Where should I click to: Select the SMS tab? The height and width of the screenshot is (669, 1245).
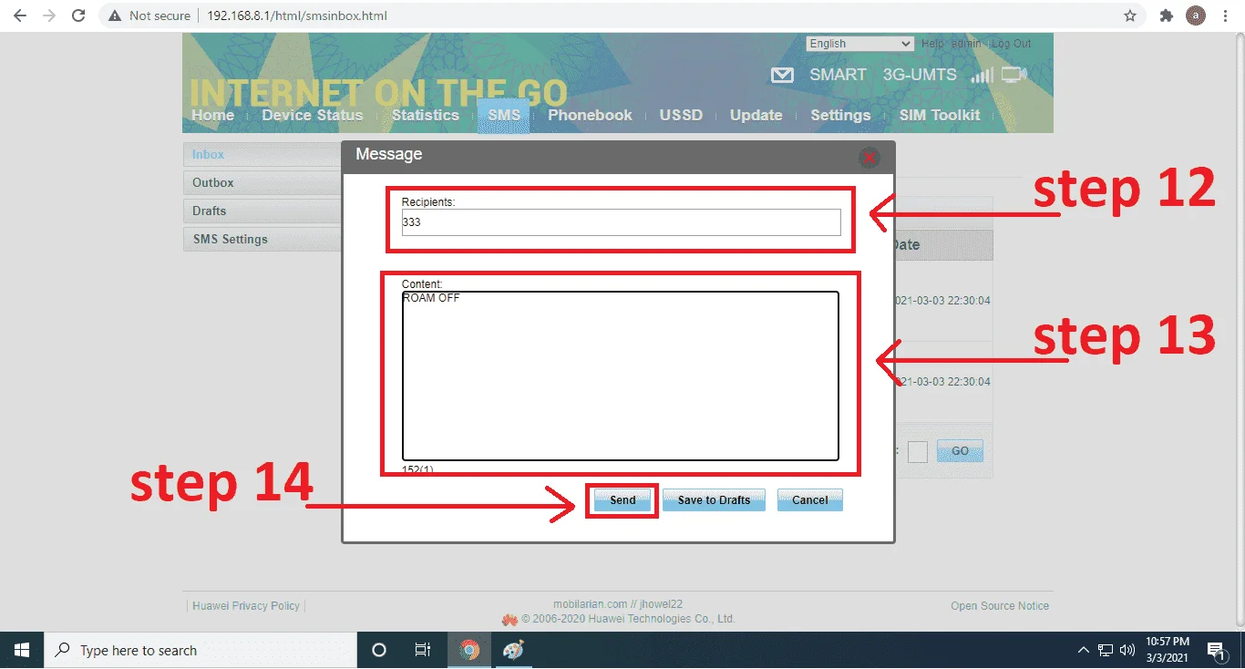point(503,115)
